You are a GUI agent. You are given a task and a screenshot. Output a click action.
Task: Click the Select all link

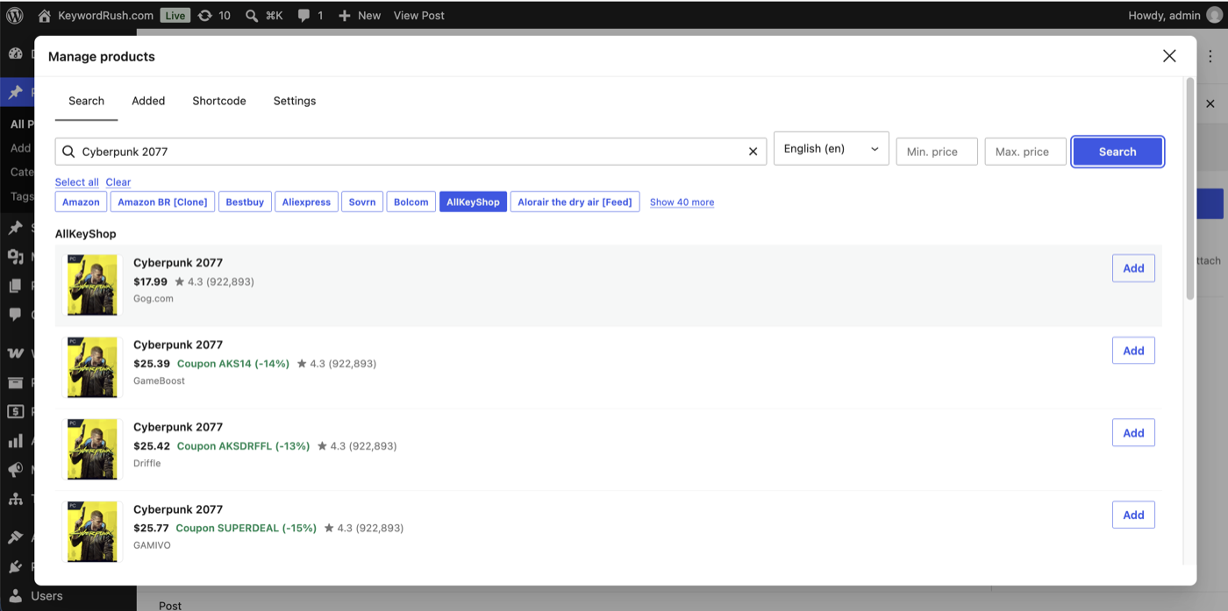(x=77, y=182)
